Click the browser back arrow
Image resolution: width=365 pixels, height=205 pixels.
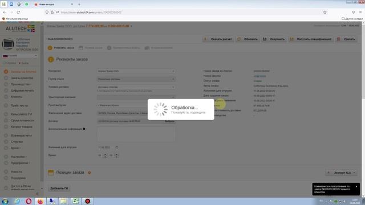click(5, 12)
